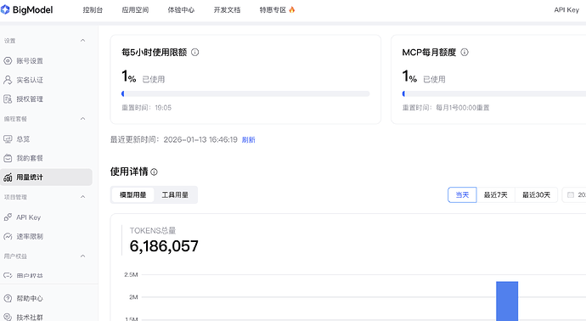Open 实名认证 person icon

pyautogui.click(x=8, y=80)
